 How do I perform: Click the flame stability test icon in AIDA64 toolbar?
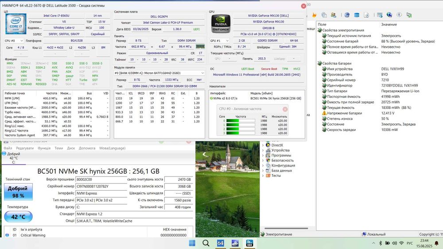click(314, 15)
